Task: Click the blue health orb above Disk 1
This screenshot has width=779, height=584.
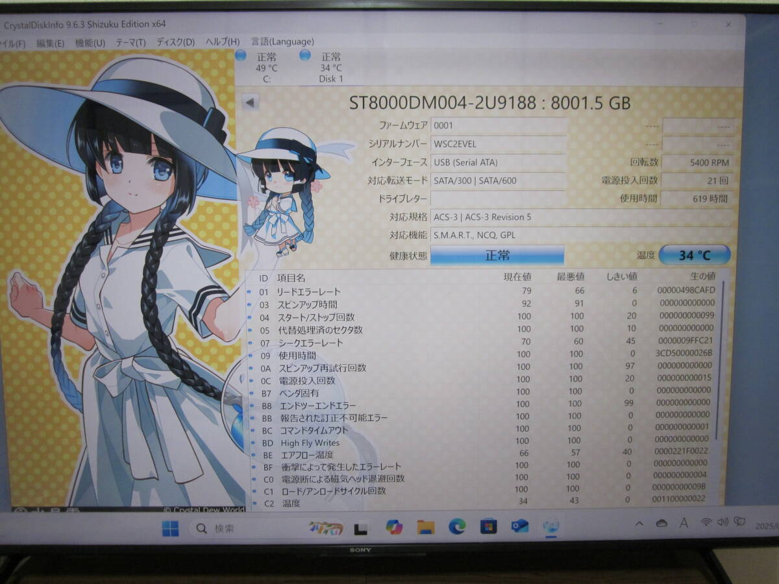Action: pyautogui.click(x=305, y=56)
